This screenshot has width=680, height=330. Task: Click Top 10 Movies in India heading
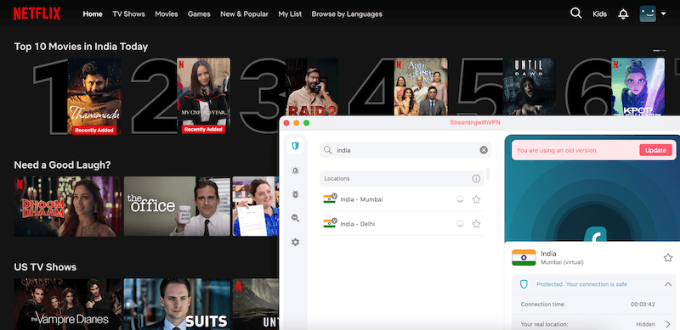(81, 47)
